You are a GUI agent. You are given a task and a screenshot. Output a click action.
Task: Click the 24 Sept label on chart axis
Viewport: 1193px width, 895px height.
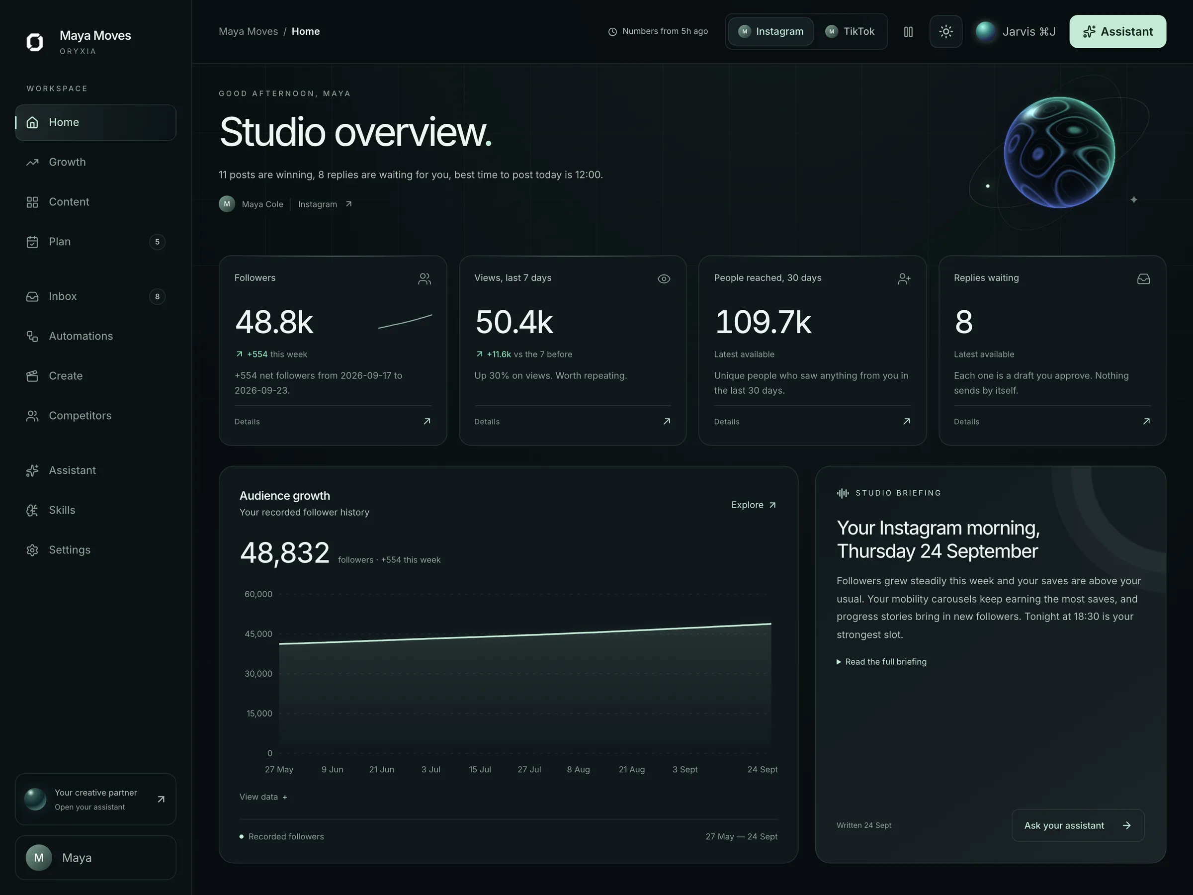(x=763, y=770)
